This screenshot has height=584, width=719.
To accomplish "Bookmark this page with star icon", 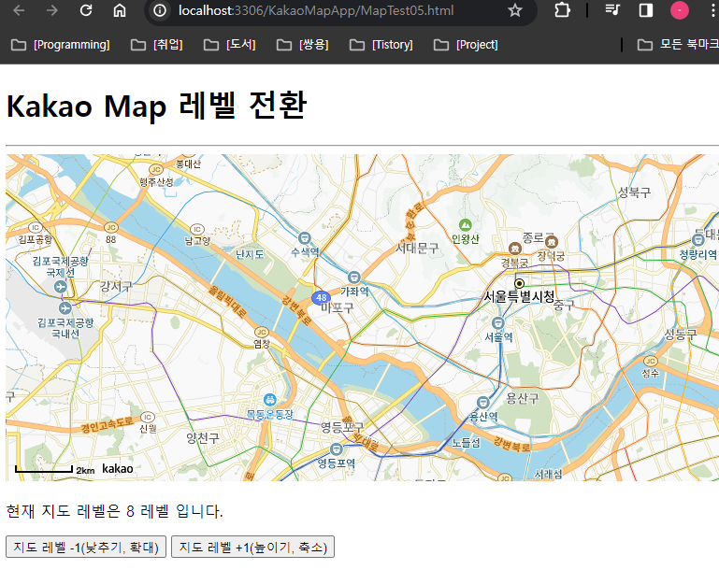I will (x=515, y=10).
